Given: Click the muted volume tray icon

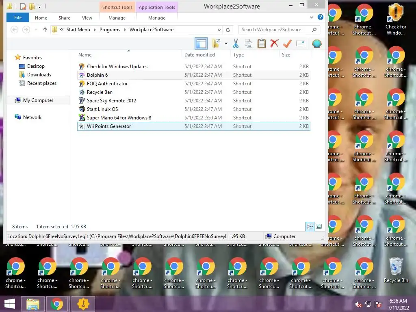Looking at the screenshot, I should tap(358, 304).
